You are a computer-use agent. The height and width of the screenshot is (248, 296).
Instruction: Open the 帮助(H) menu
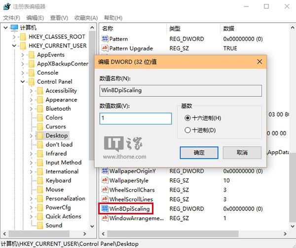pos(113,18)
